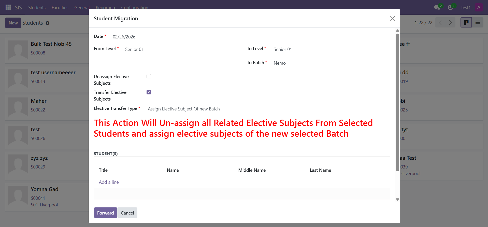
Task: Uncheck Transfer Elective Subjects checkbox
Action: coord(149,92)
